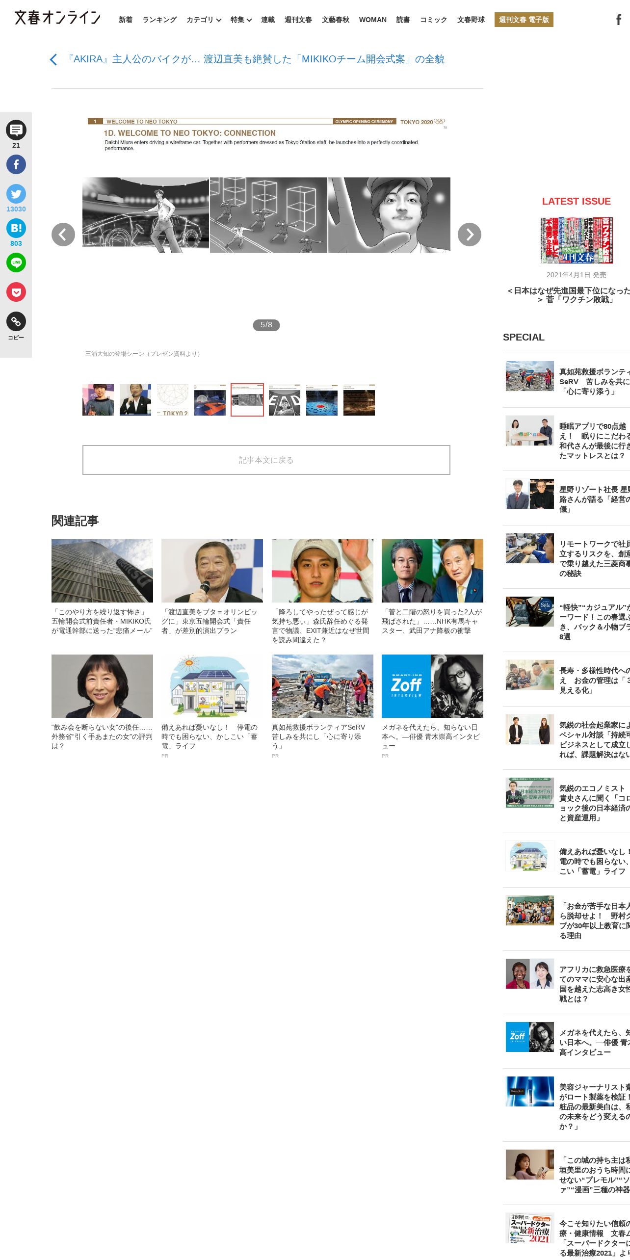630x1260 pixels.
Task: Open special item 星野リゾート社長
Action: point(595,499)
